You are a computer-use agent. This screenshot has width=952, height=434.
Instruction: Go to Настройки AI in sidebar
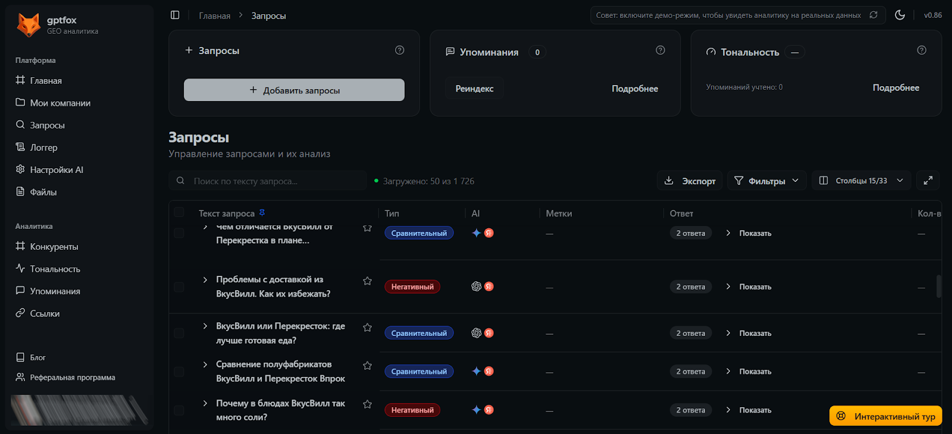tap(57, 170)
